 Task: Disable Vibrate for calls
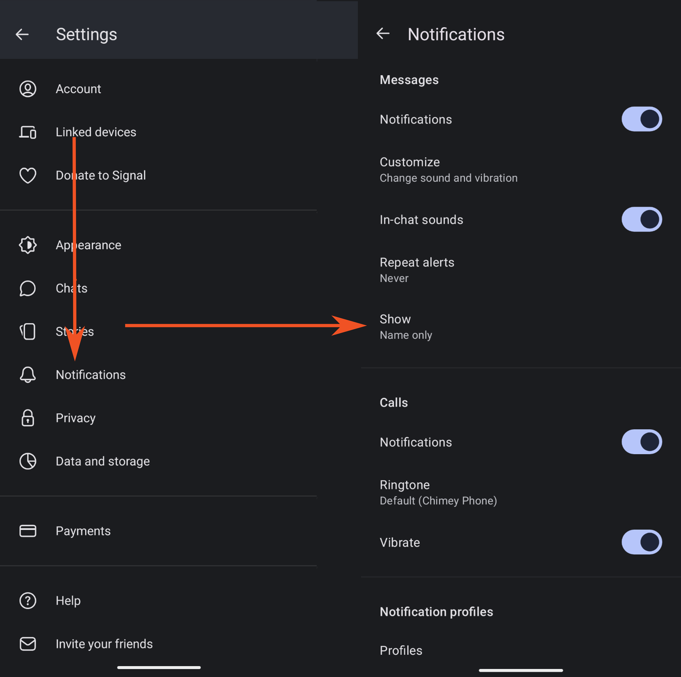[641, 542]
